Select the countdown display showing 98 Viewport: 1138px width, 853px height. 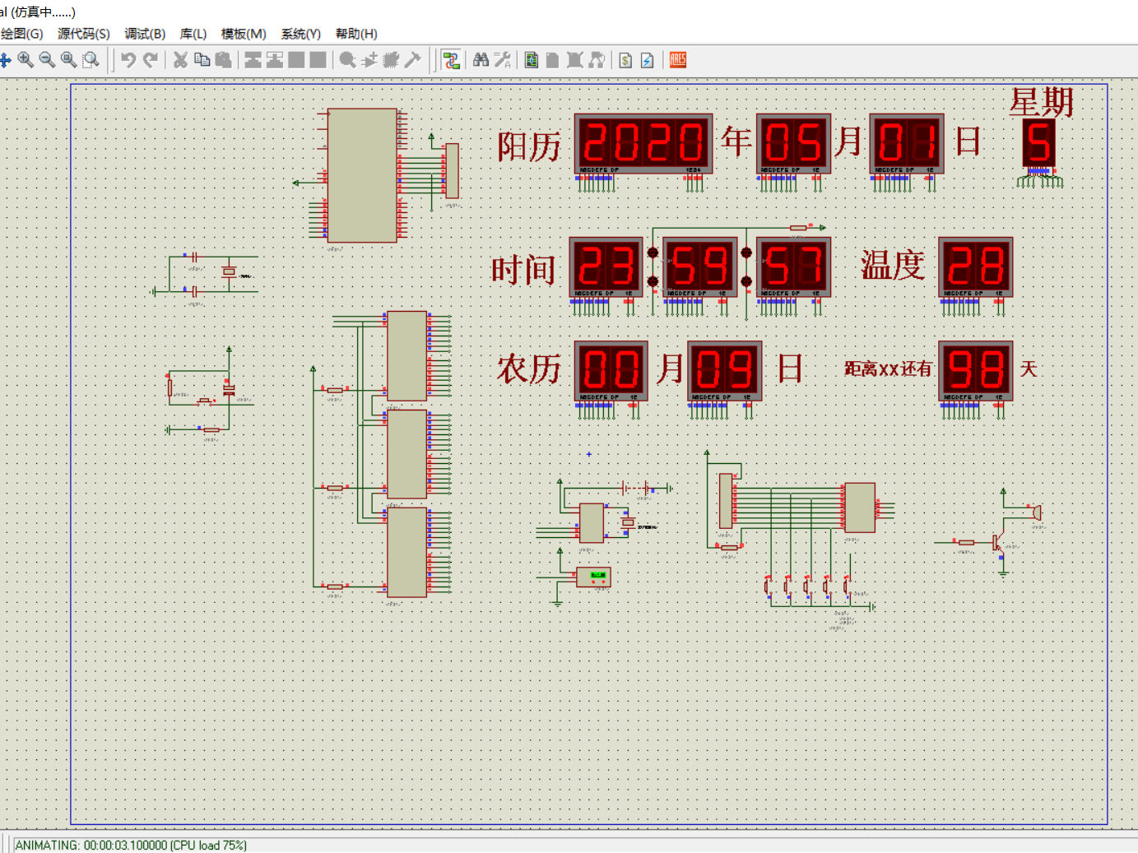(x=976, y=371)
